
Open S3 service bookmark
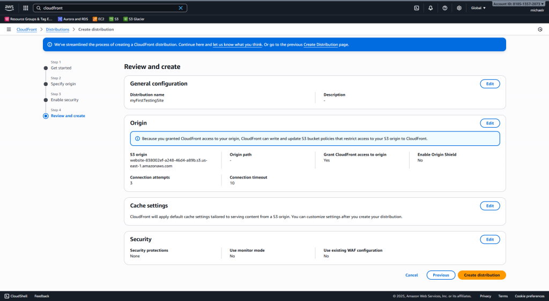114,19
